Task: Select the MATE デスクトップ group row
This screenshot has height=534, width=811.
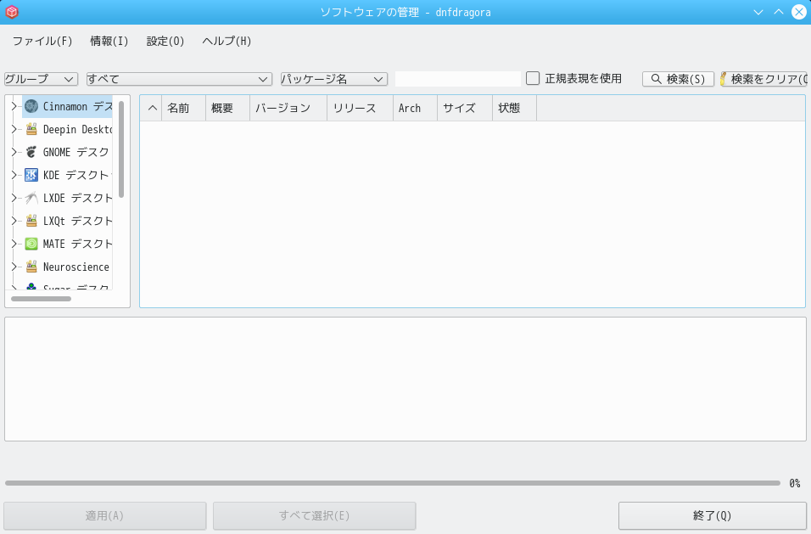Action: (x=67, y=244)
